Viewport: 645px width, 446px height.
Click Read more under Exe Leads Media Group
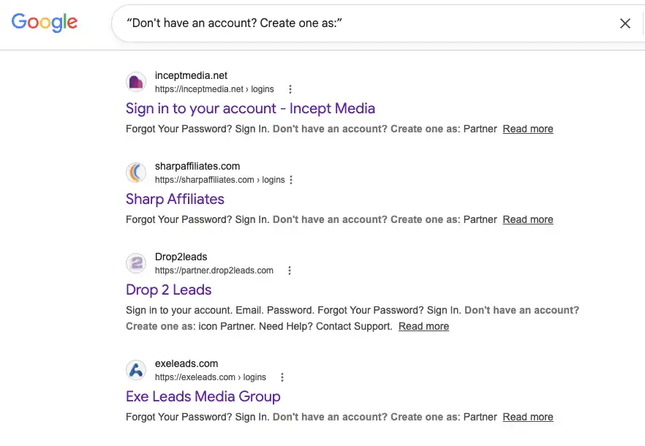[x=528, y=417]
